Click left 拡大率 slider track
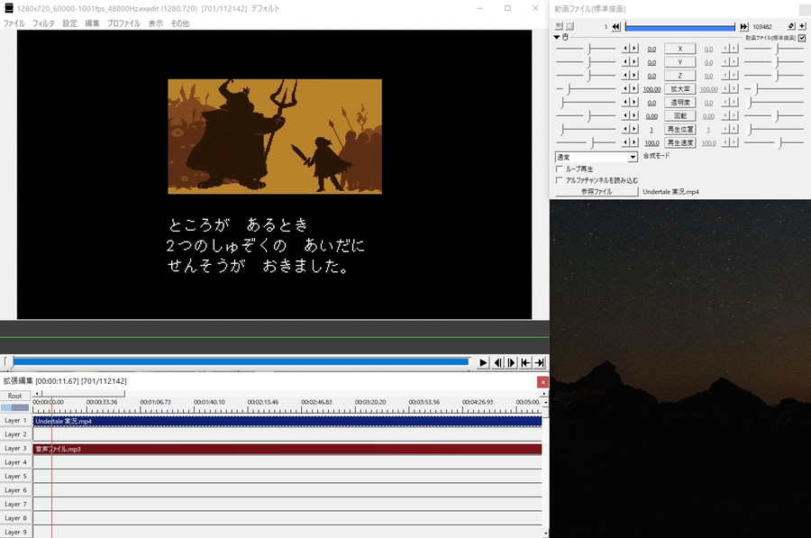Viewport: 811px width, 538px height. pyautogui.click(x=586, y=89)
